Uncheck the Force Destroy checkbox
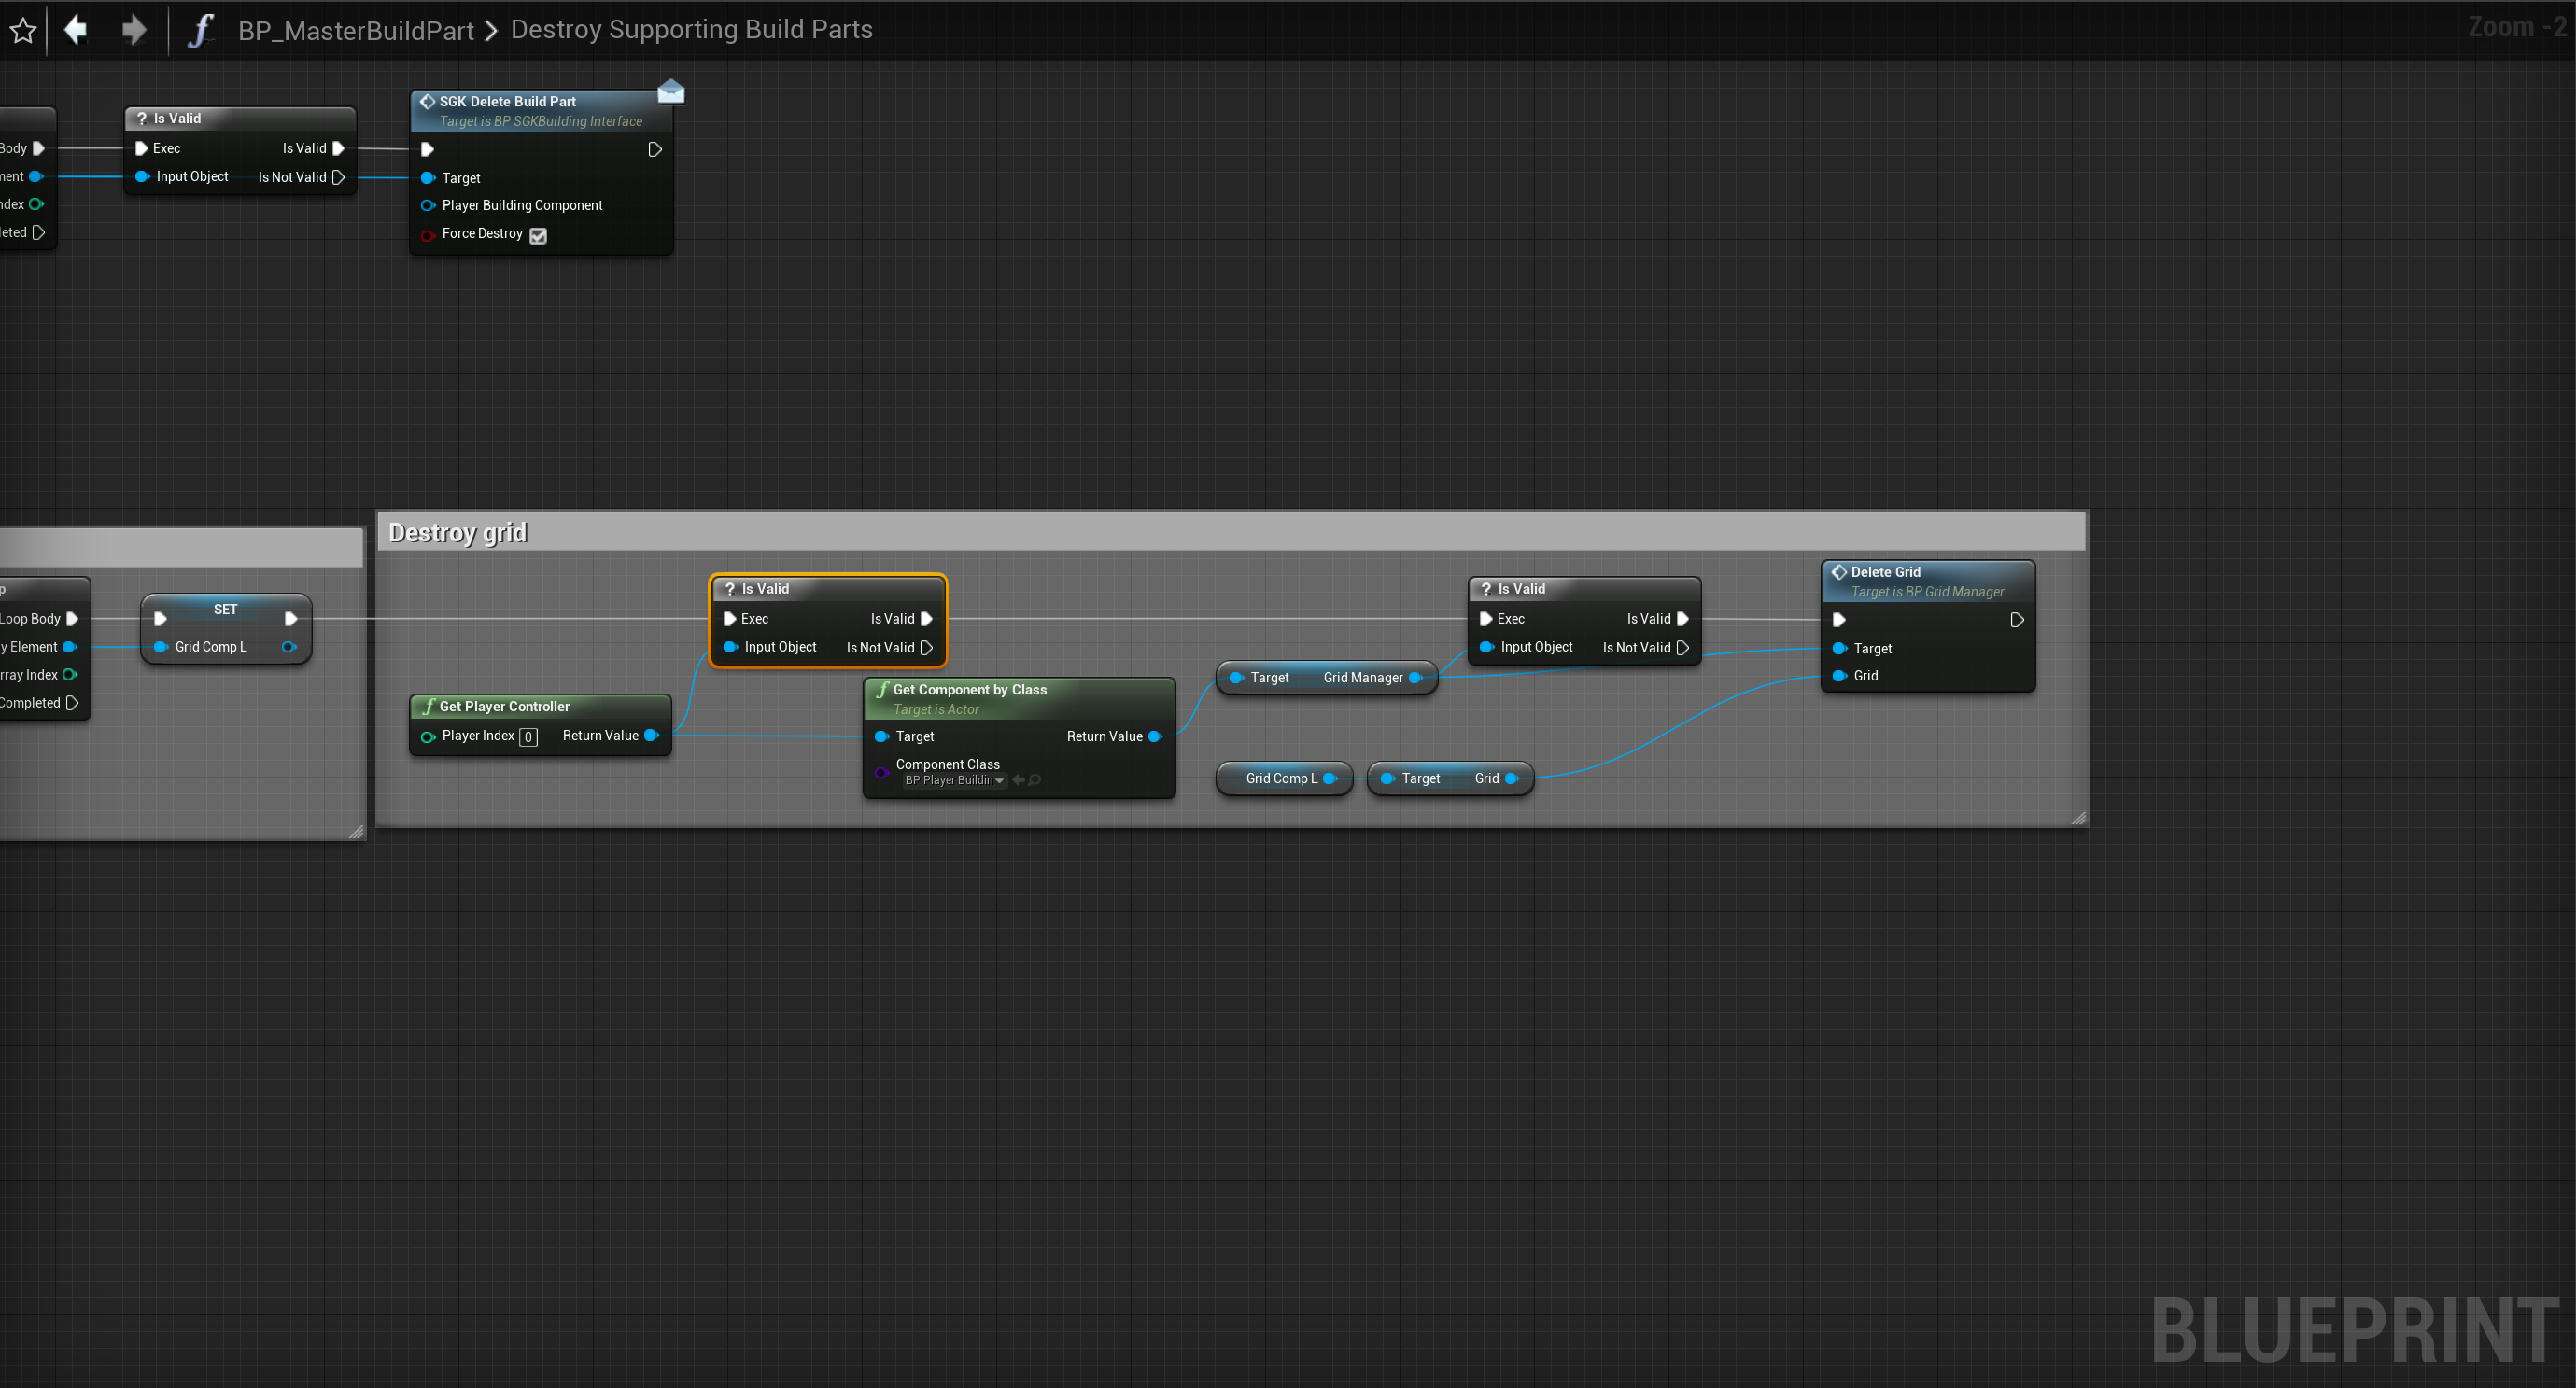Screen dimensions: 2576x1388 coord(538,235)
